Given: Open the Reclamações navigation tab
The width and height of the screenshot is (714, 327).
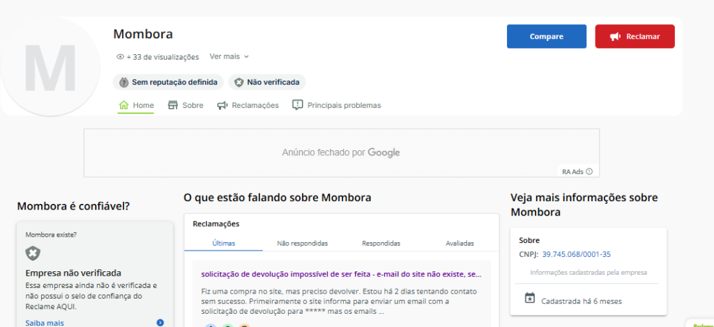Looking at the screenshot, I should pyautogui.click(x=248, y=105).
